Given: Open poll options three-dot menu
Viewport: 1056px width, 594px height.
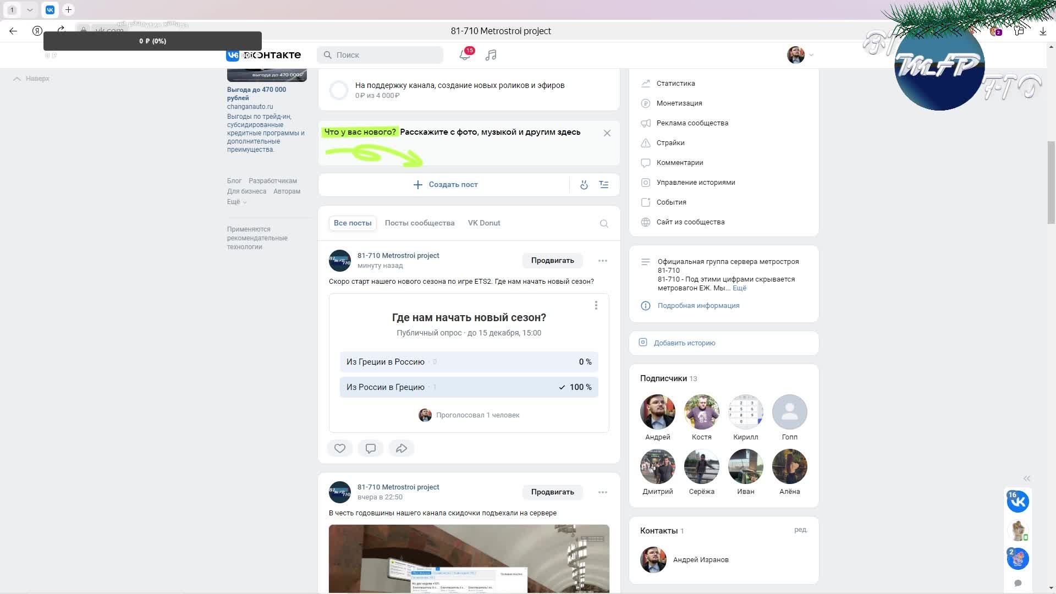Looking at the screenshot, I should coord(596,305).
